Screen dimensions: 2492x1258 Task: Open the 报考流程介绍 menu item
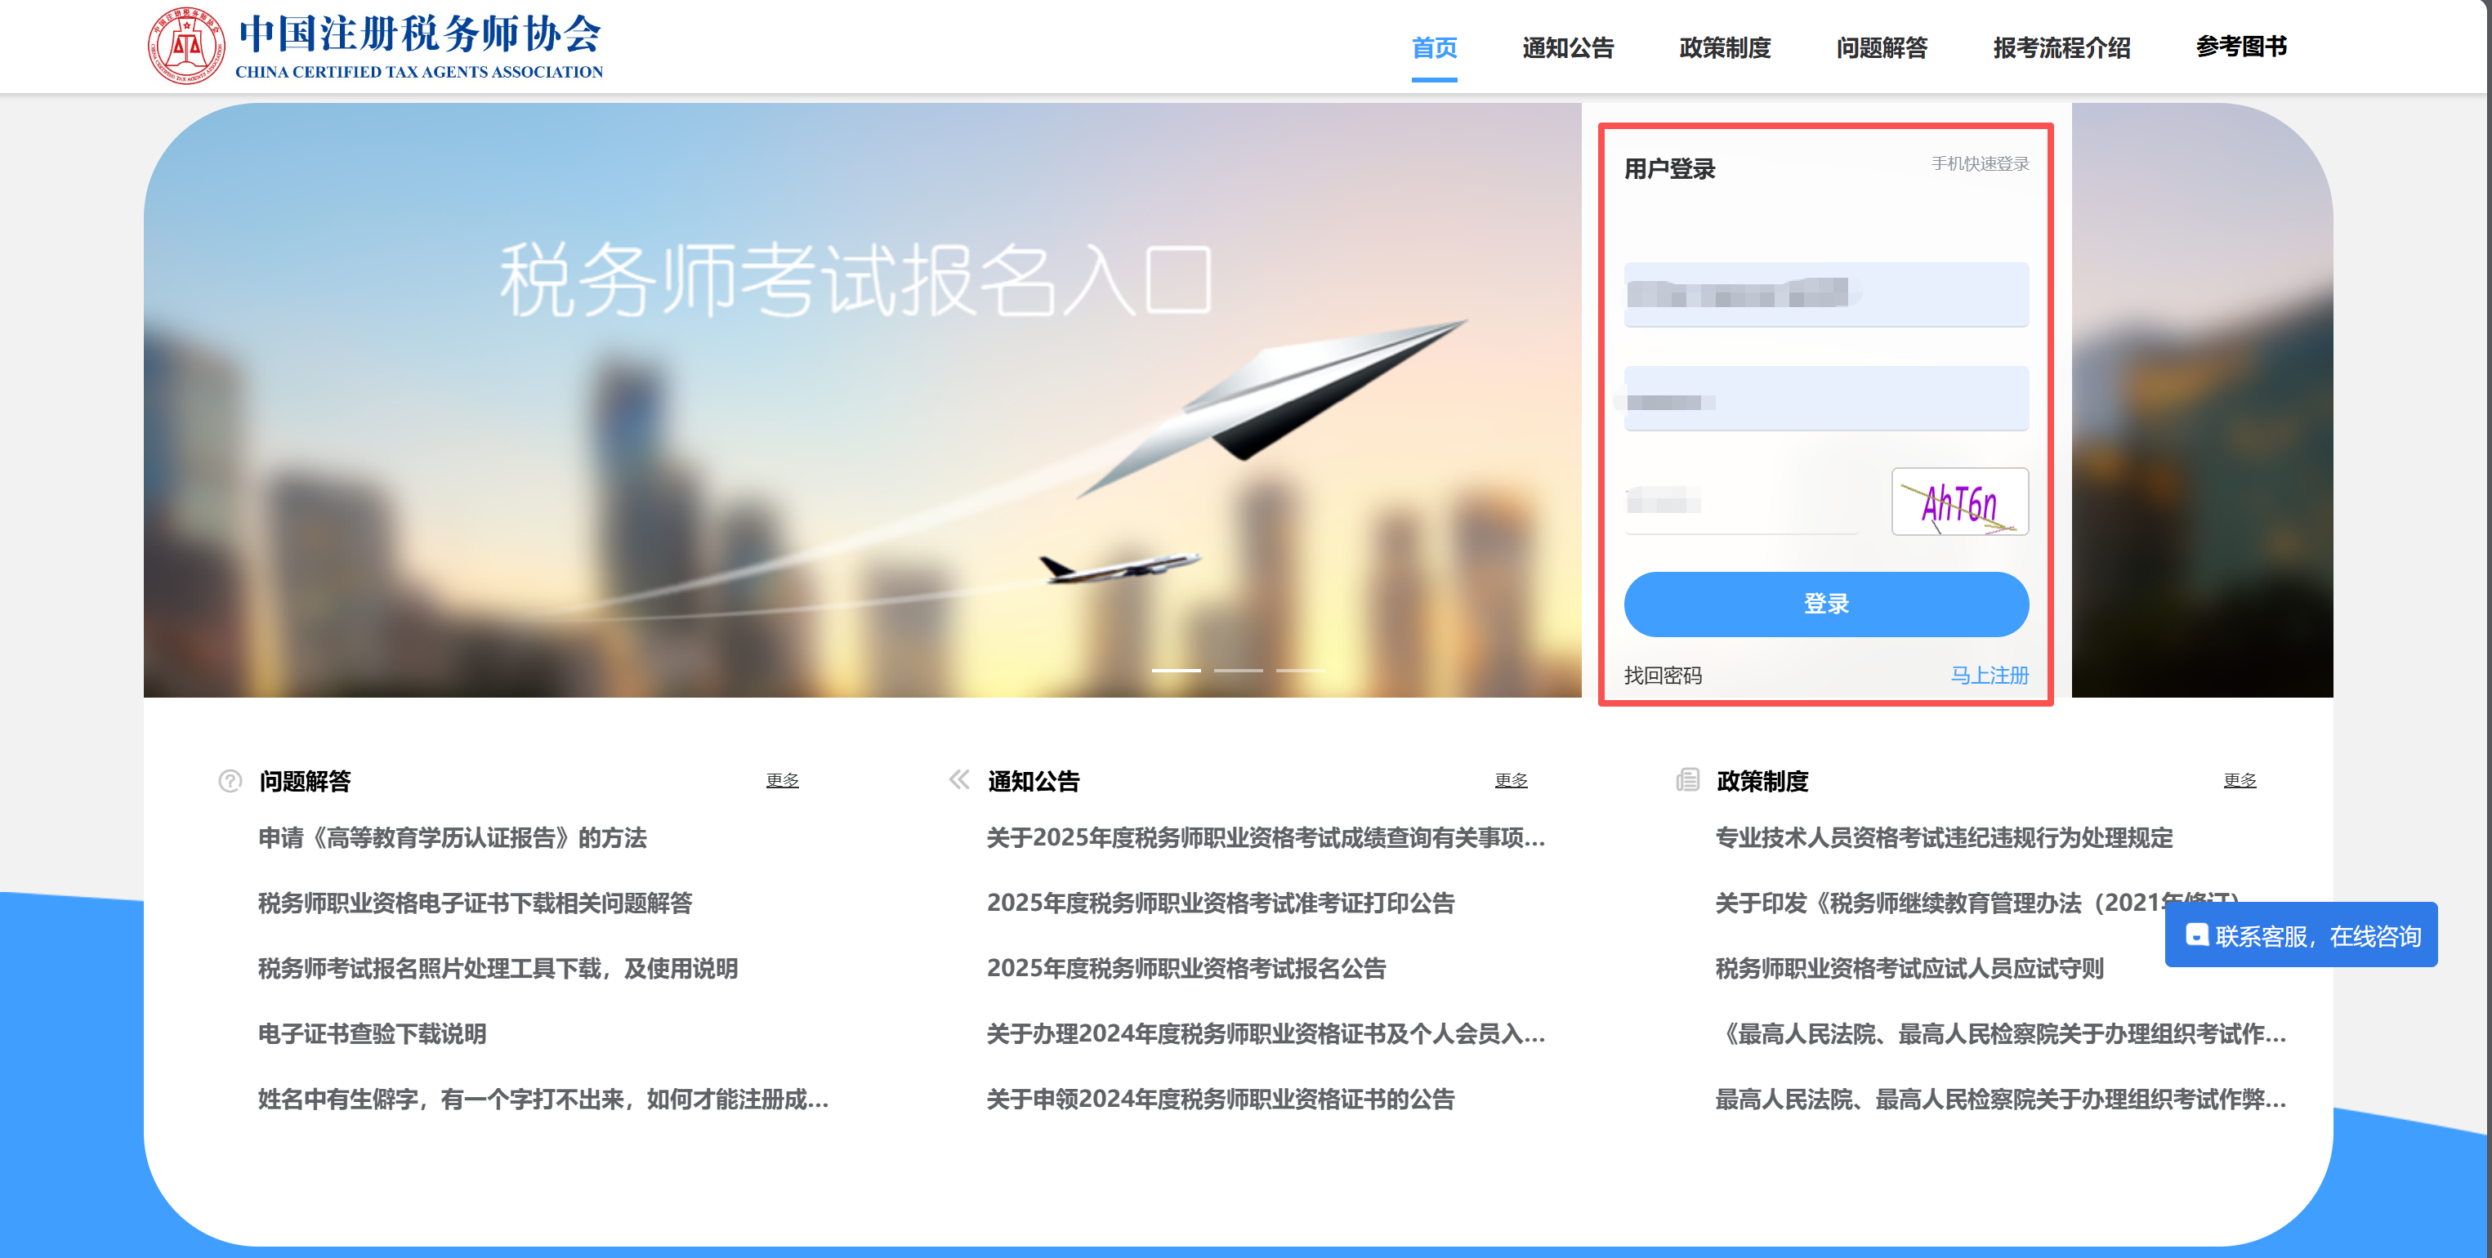coord(2061,47)
